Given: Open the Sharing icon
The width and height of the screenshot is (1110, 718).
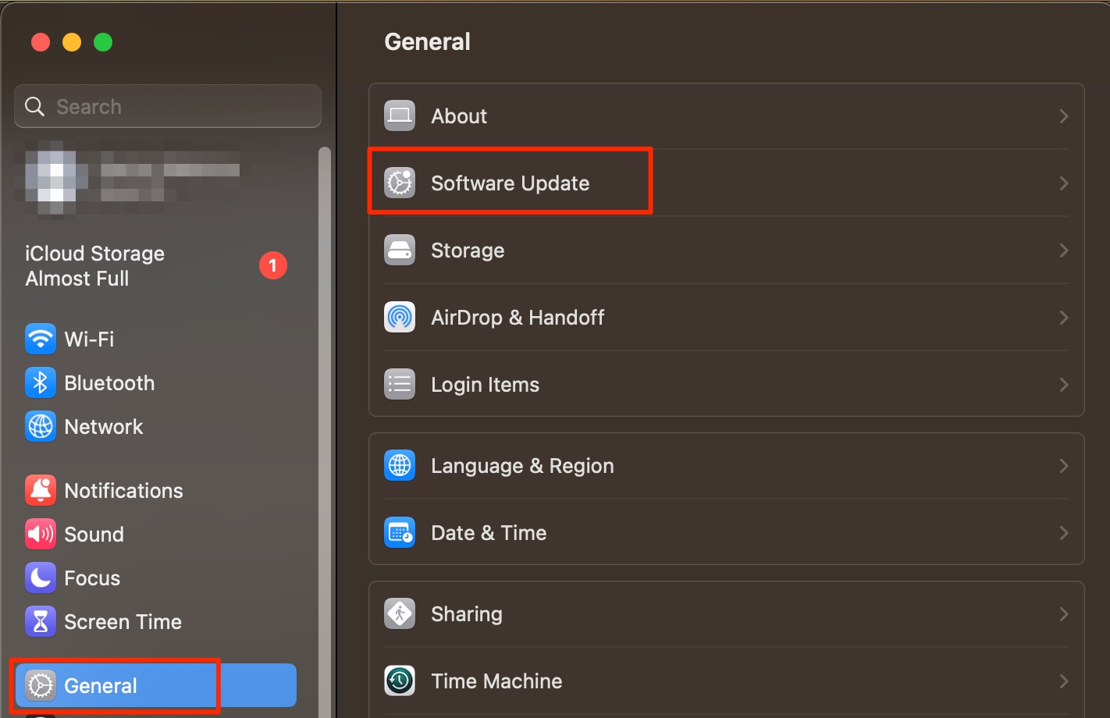Looking at the screenshot, I should (400, 613).
